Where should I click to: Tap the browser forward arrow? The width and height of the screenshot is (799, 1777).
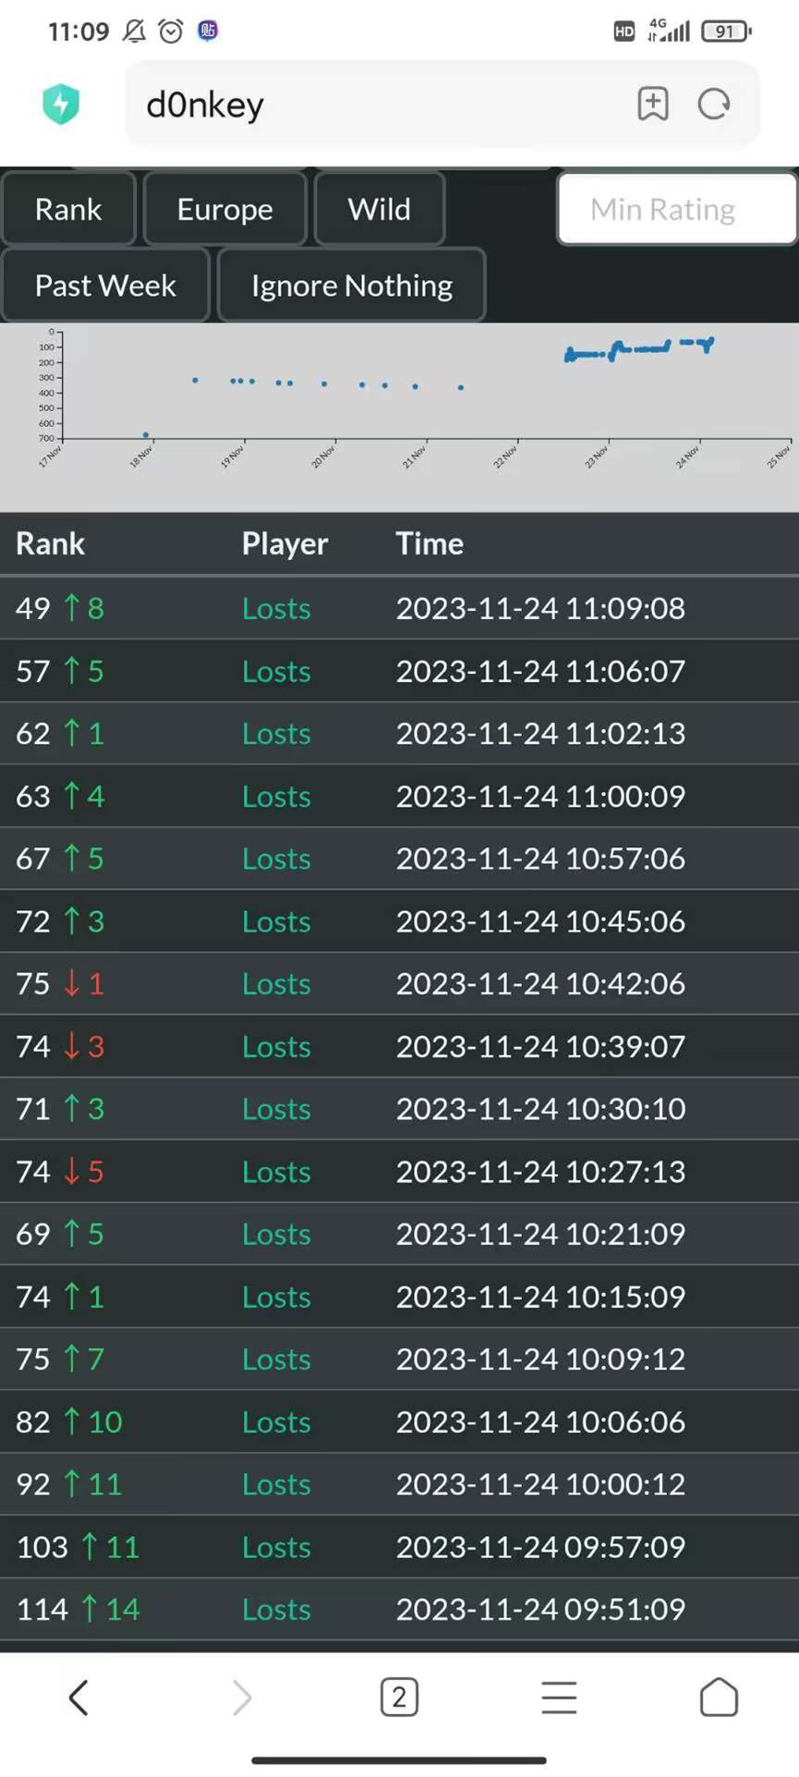[241, 1697]
